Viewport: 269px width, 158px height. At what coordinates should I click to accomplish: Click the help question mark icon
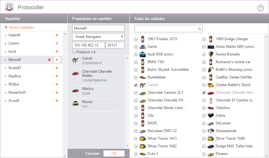tap(261, 8)
